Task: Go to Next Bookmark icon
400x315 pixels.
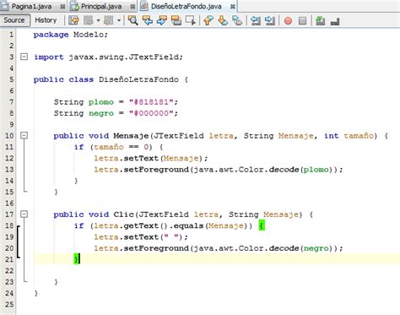Action: click(223, 20)
